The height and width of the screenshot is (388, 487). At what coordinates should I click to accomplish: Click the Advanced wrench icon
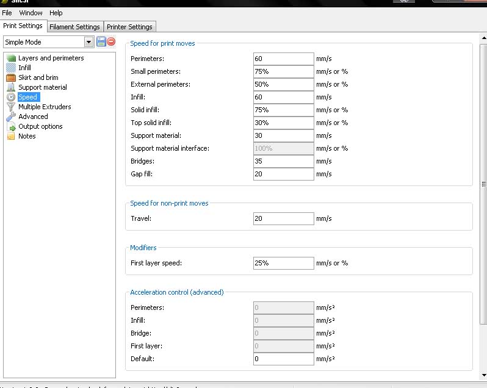click(11, 117)
